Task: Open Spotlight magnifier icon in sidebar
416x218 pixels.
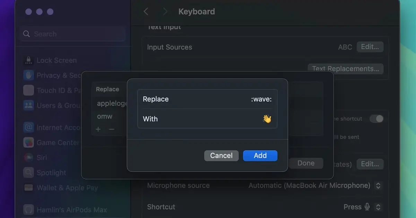Action: point(28,172)
